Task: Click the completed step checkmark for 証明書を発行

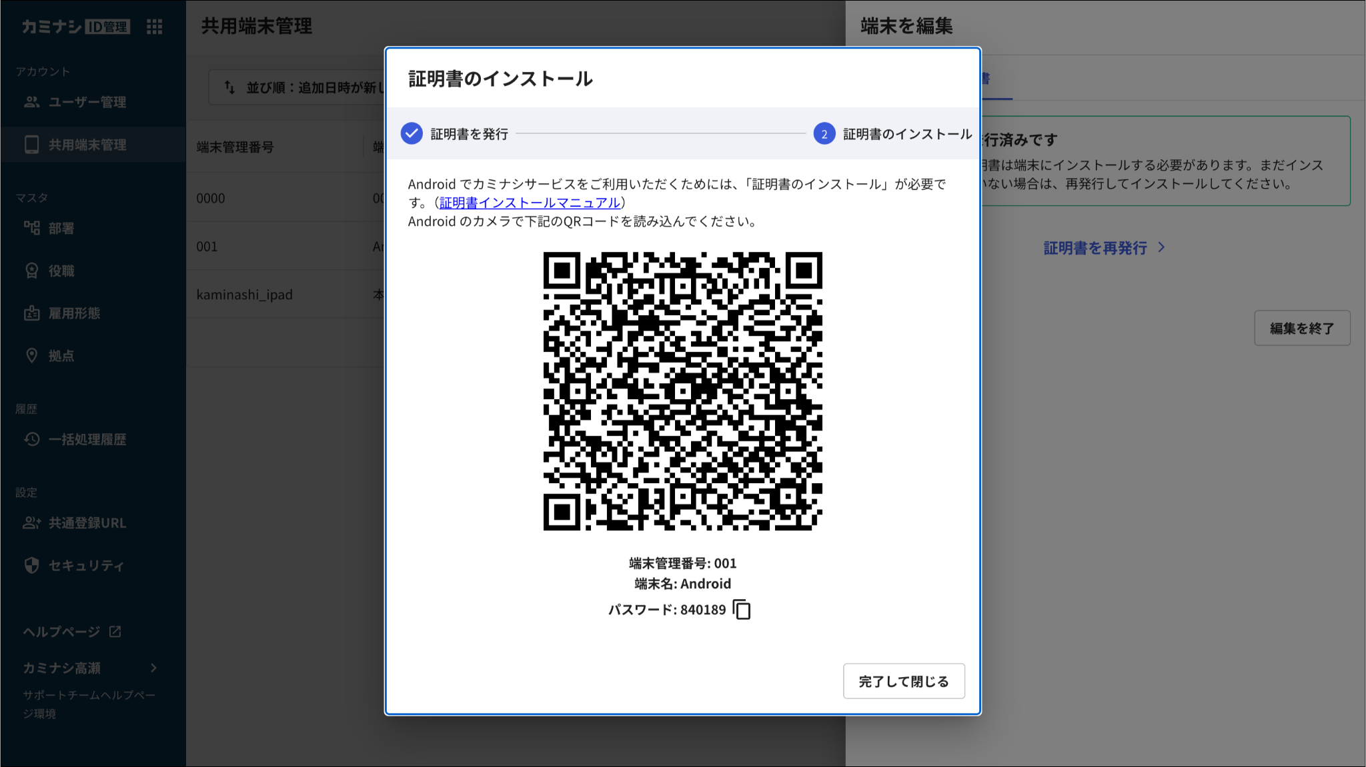Action: click(x=412, y=134)
